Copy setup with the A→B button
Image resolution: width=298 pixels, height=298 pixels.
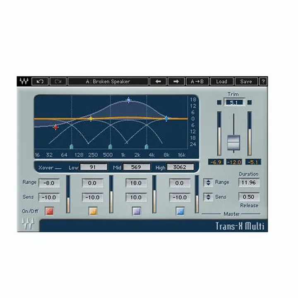tap(197, 82)
